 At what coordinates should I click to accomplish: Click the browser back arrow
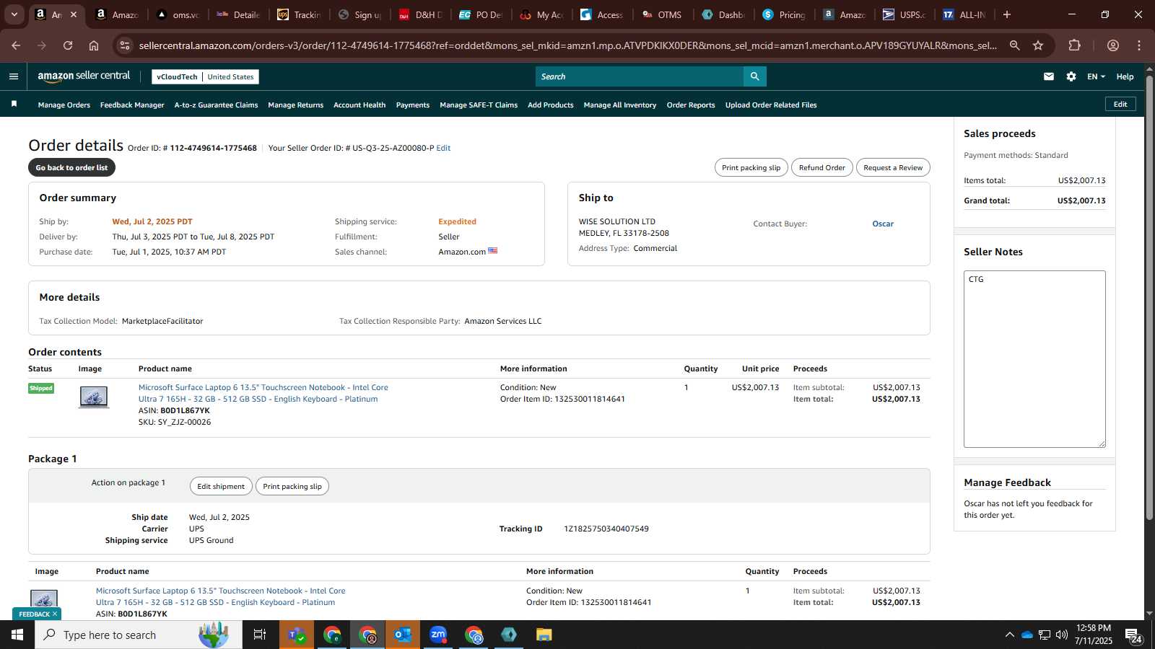[16, 45]
